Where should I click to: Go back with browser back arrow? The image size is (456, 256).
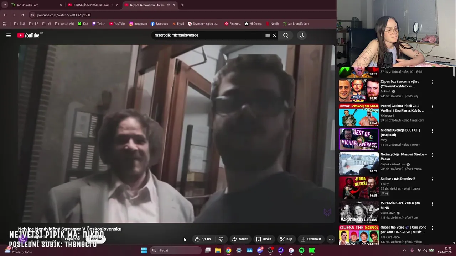click(x=5, y=15)
